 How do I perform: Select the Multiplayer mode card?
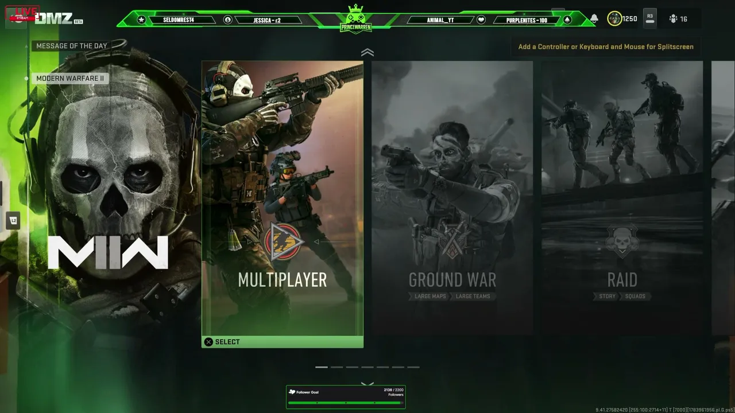coord(283,204)
